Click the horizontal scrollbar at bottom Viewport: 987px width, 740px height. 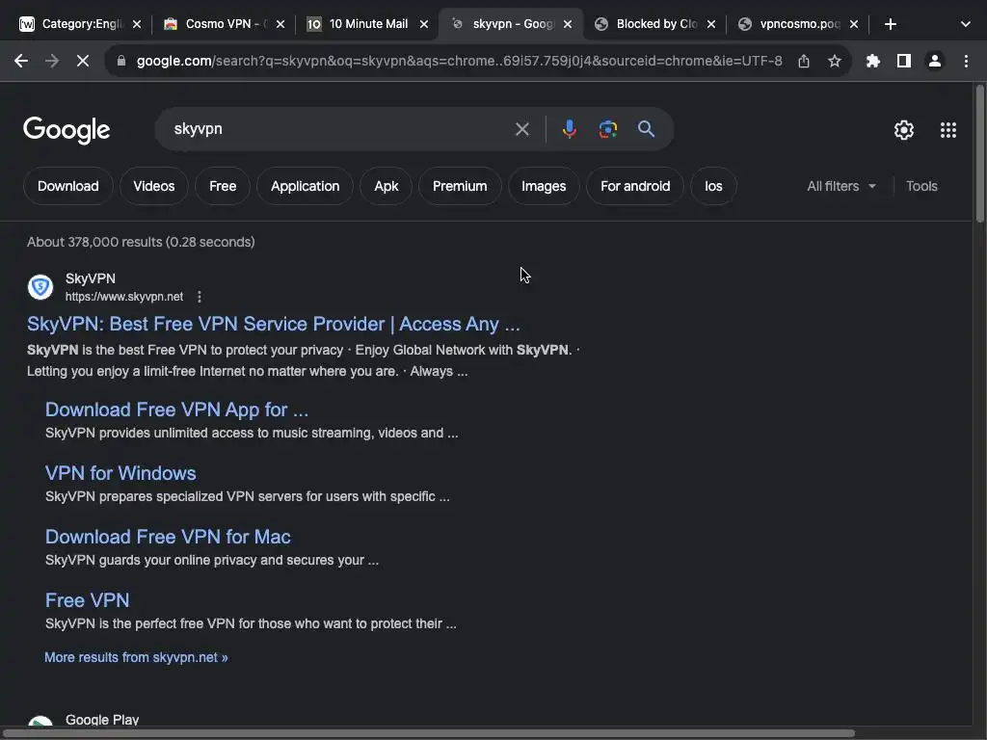[430, 733]
